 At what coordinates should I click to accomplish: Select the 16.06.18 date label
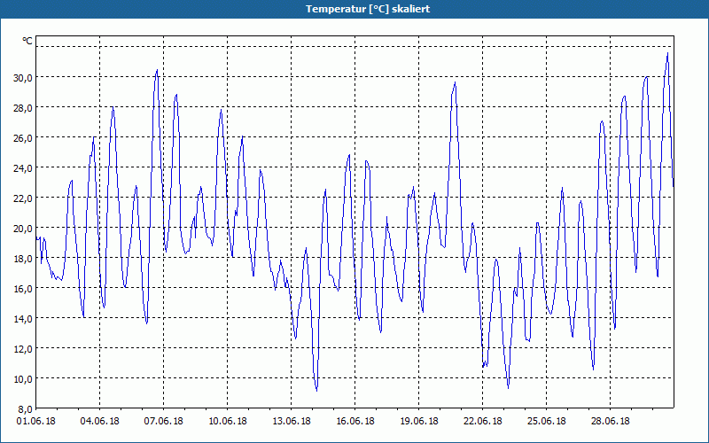click(355, 421)
